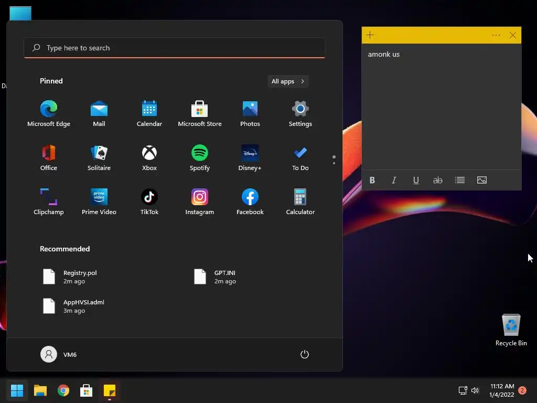The height and width of the screenshot is (403, 537).
Task: Show All apps list
Action: (x=288, y=81)
